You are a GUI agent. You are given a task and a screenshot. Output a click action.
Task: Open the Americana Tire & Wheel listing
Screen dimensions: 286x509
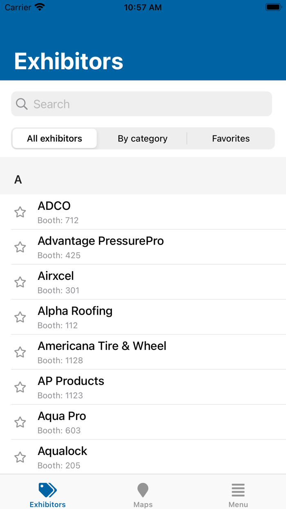coord(155,352)
